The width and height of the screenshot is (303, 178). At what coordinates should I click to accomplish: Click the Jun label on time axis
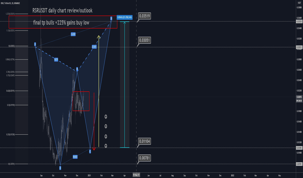148,175
